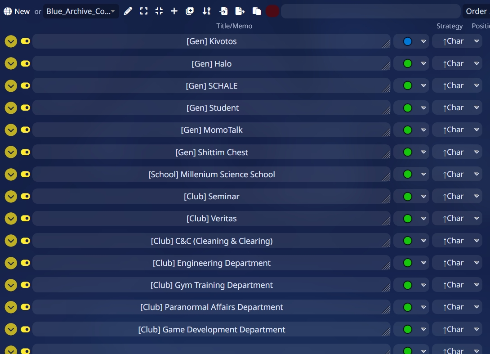Open the ↑Char position dropdown for SCHALE
The width and height of the screenshot is (490, 354).
(457, 85)
